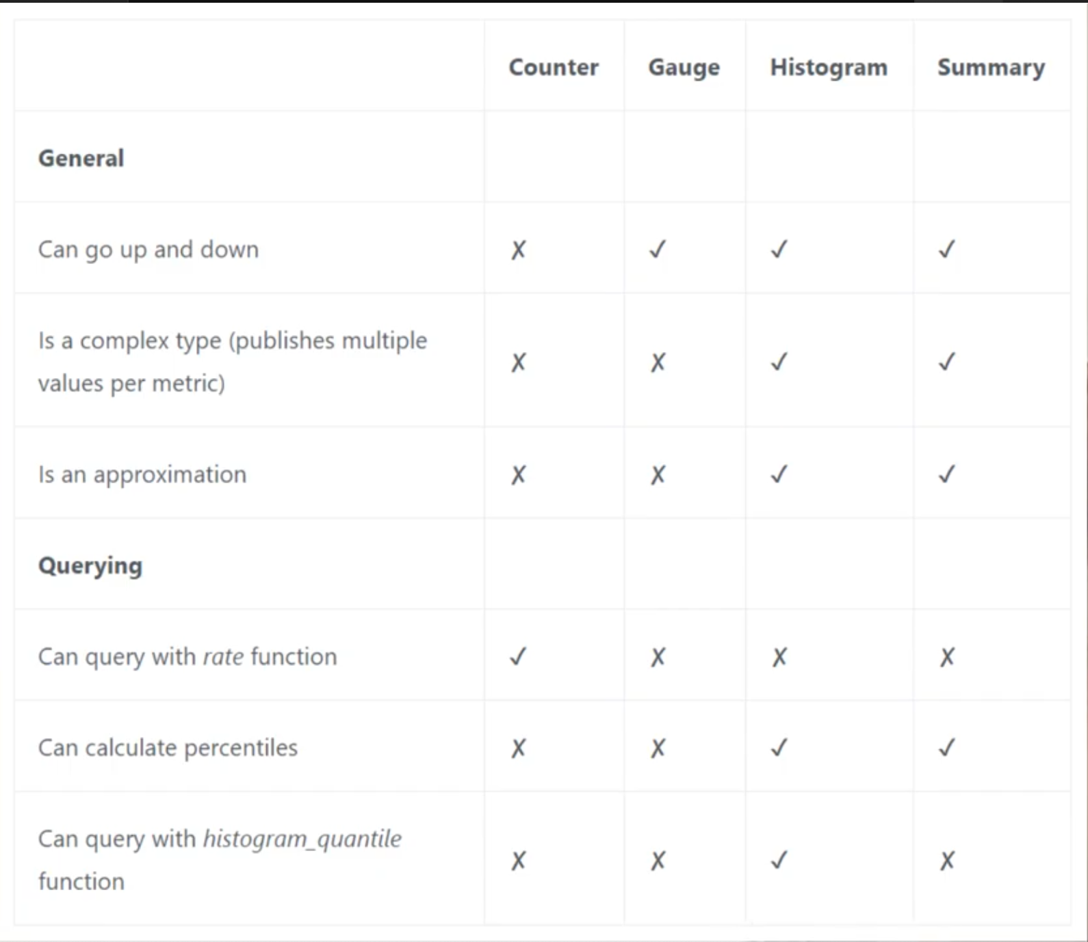Click Summary X mark in histogram_quantile row
This screenshot has width=1088, height=942.
click(947, 860)
